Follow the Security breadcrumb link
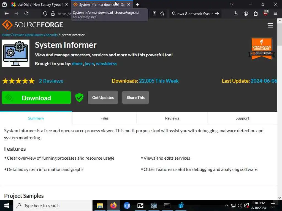Screen dimensions: 282x211 pos(52,35)
